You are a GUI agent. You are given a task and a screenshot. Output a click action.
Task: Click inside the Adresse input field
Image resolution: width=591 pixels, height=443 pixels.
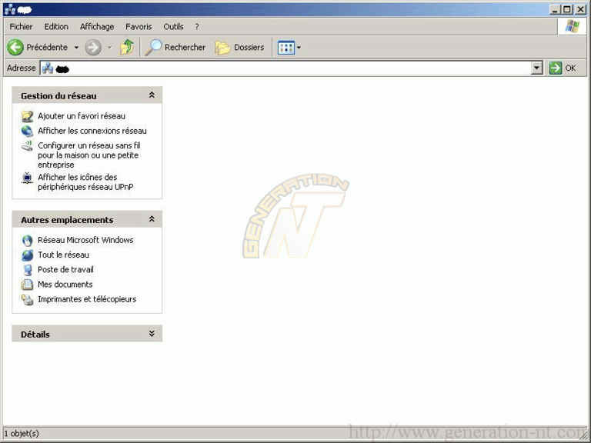point(292,68)
